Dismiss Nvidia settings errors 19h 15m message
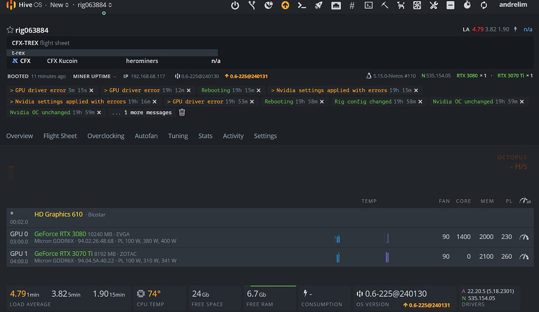 (416, 90)
